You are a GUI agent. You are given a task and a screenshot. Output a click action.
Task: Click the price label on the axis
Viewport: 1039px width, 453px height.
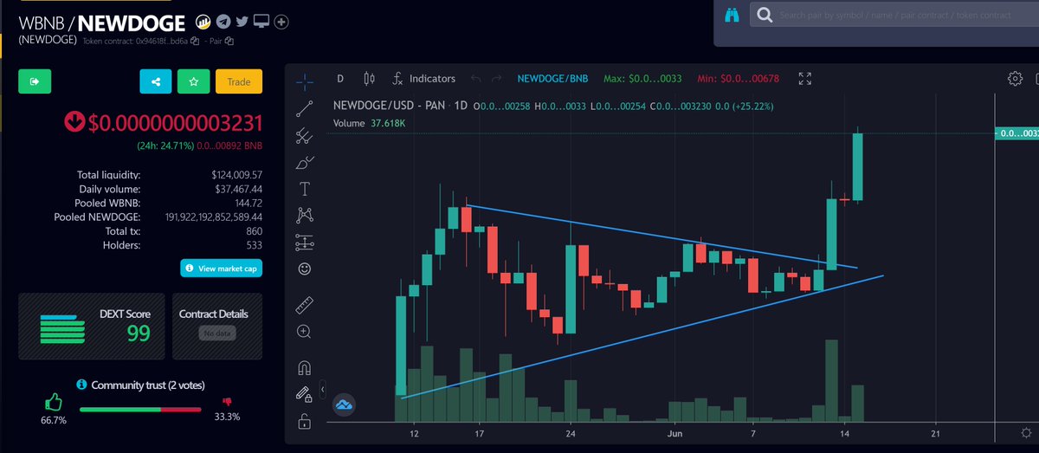1016,133
